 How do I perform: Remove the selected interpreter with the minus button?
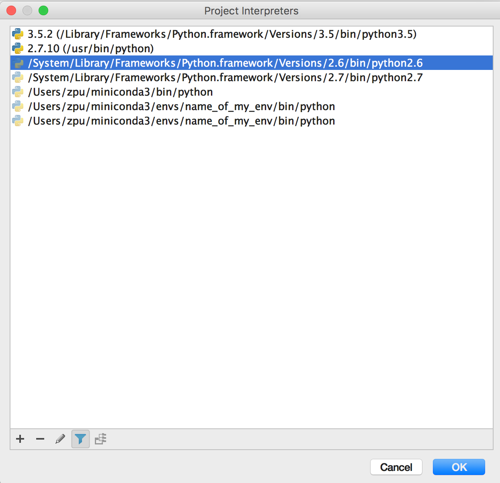click(x=40, y=439)
